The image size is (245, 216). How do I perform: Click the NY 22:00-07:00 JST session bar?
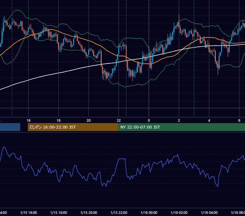click(181, 127)
